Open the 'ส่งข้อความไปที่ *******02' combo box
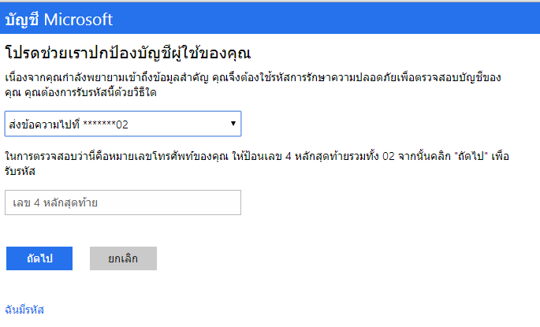 pos(123,124)
